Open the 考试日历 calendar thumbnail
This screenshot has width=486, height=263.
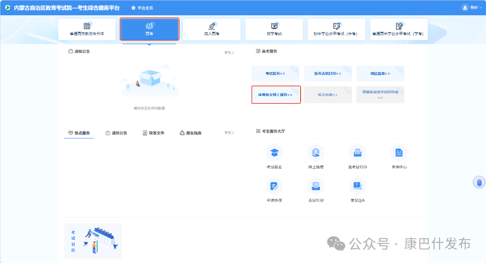click(93, 241)
